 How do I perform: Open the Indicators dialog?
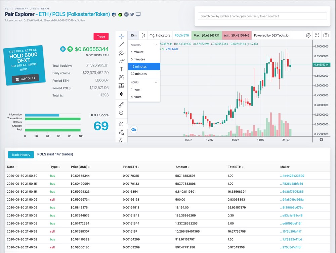click(x=160, y=36)
